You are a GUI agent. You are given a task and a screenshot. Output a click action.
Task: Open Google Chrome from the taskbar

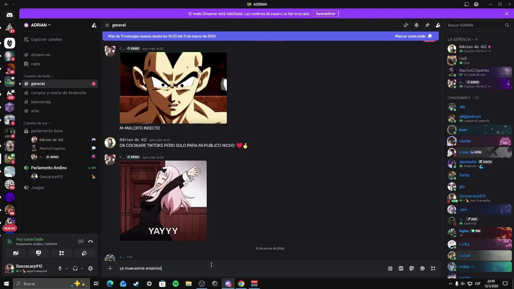click(x=241, y=284)
